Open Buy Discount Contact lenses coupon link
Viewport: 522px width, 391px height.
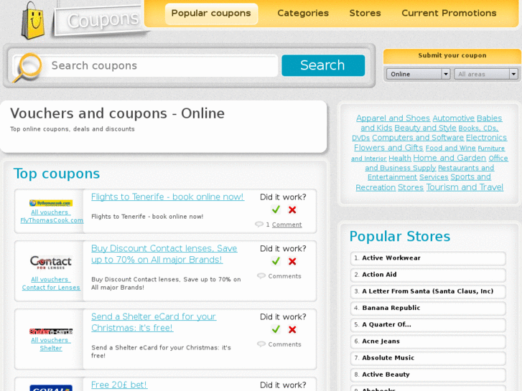164,254
